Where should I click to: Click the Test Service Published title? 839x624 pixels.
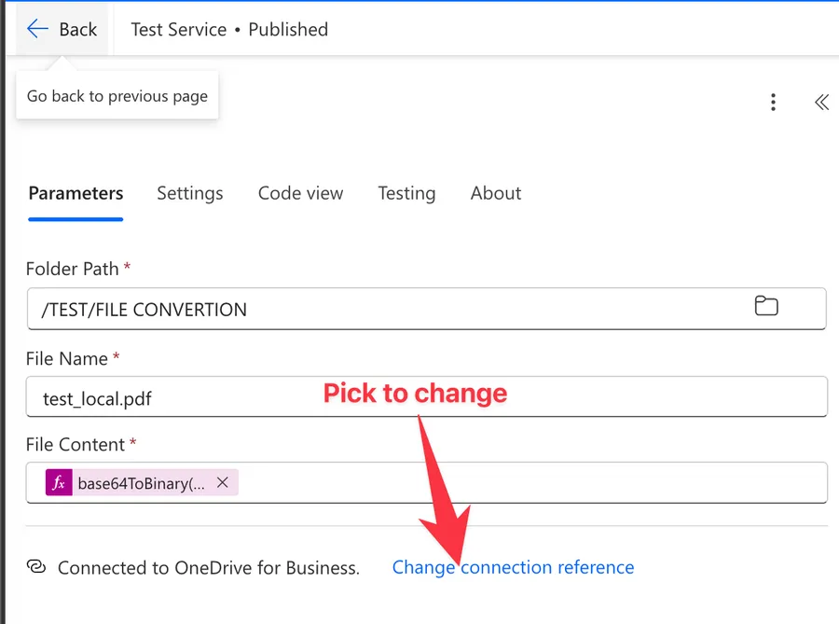pos(229,29)
